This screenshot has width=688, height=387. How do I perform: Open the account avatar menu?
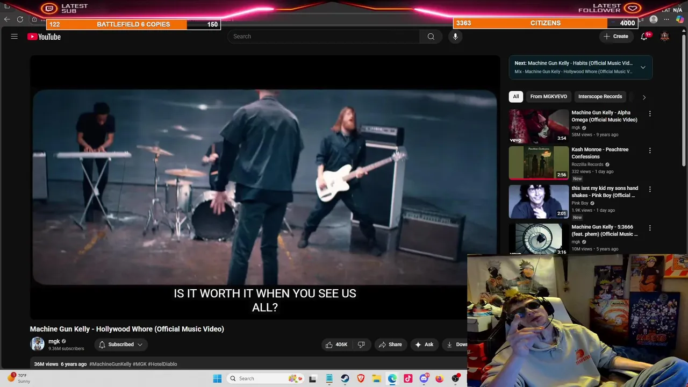click(665, 37)
